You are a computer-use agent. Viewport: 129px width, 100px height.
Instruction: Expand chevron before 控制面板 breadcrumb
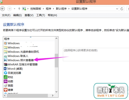[x=28, y=9]
